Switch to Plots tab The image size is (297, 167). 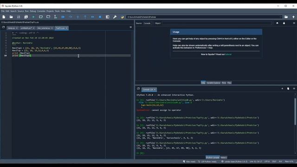click(224, 83)
